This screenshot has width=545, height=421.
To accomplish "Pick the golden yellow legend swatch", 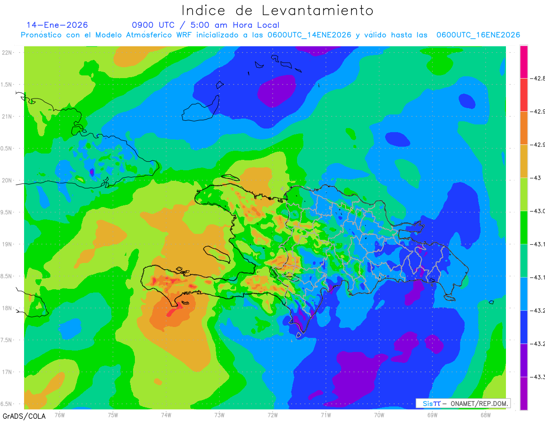I will [524, 161].
